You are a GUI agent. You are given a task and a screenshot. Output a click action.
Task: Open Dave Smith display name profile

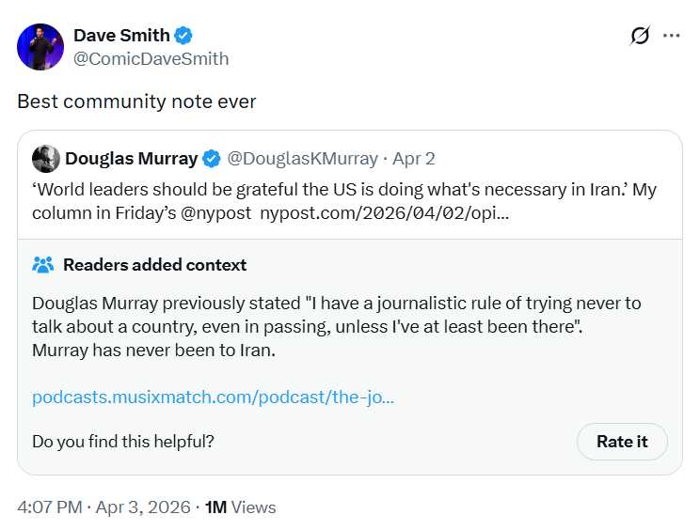click(x=121, y=36)
